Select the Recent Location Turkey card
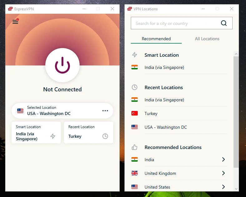Viewport: 246px width, 197px height. click(x=89, y=132)
